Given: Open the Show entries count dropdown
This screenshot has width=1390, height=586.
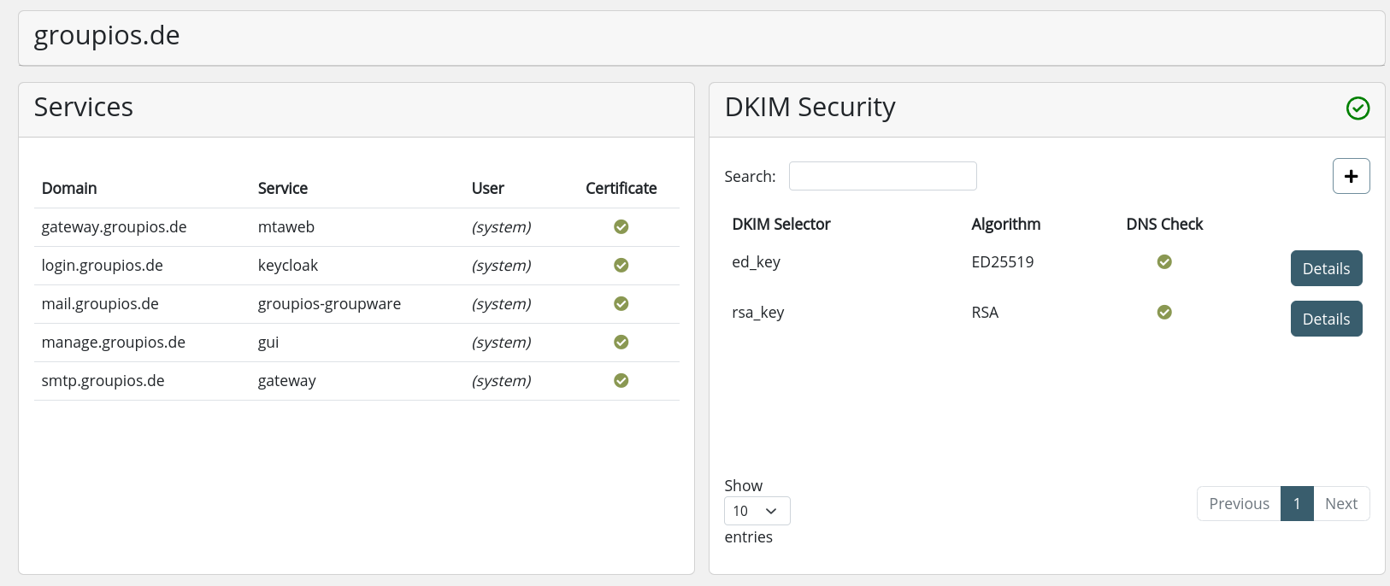Looking at the screenshot, I should [757, 511].
